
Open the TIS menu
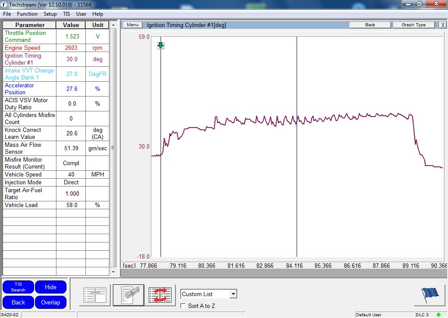[66, 14]
